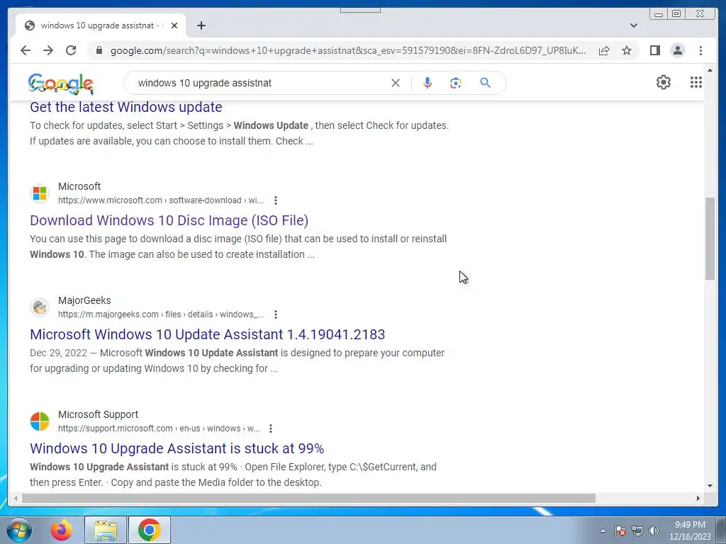Click the vertical scrollbar thumb
Screen dimensions: 726x544
(710, 238)
